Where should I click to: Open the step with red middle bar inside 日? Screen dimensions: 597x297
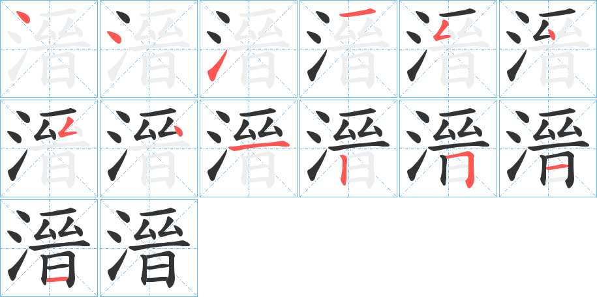[547, 148]
